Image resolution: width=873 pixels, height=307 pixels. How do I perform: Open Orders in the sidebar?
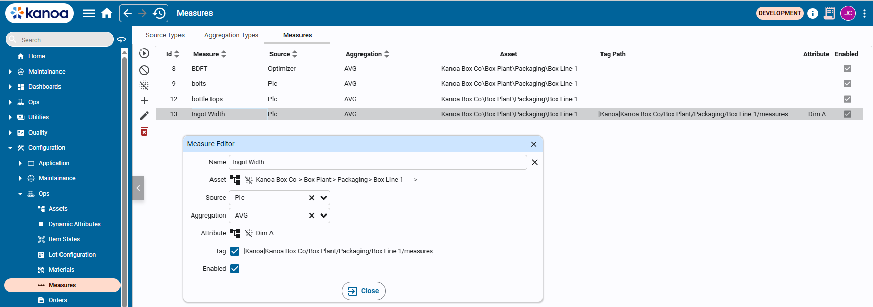(x=58, y=300)
